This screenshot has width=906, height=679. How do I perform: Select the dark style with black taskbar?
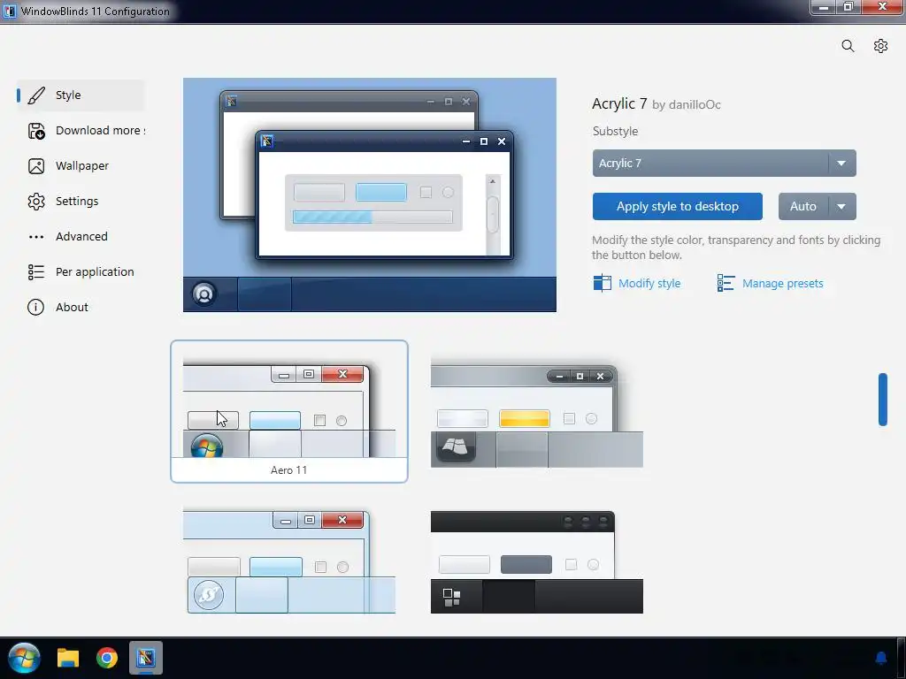[537, 561]
